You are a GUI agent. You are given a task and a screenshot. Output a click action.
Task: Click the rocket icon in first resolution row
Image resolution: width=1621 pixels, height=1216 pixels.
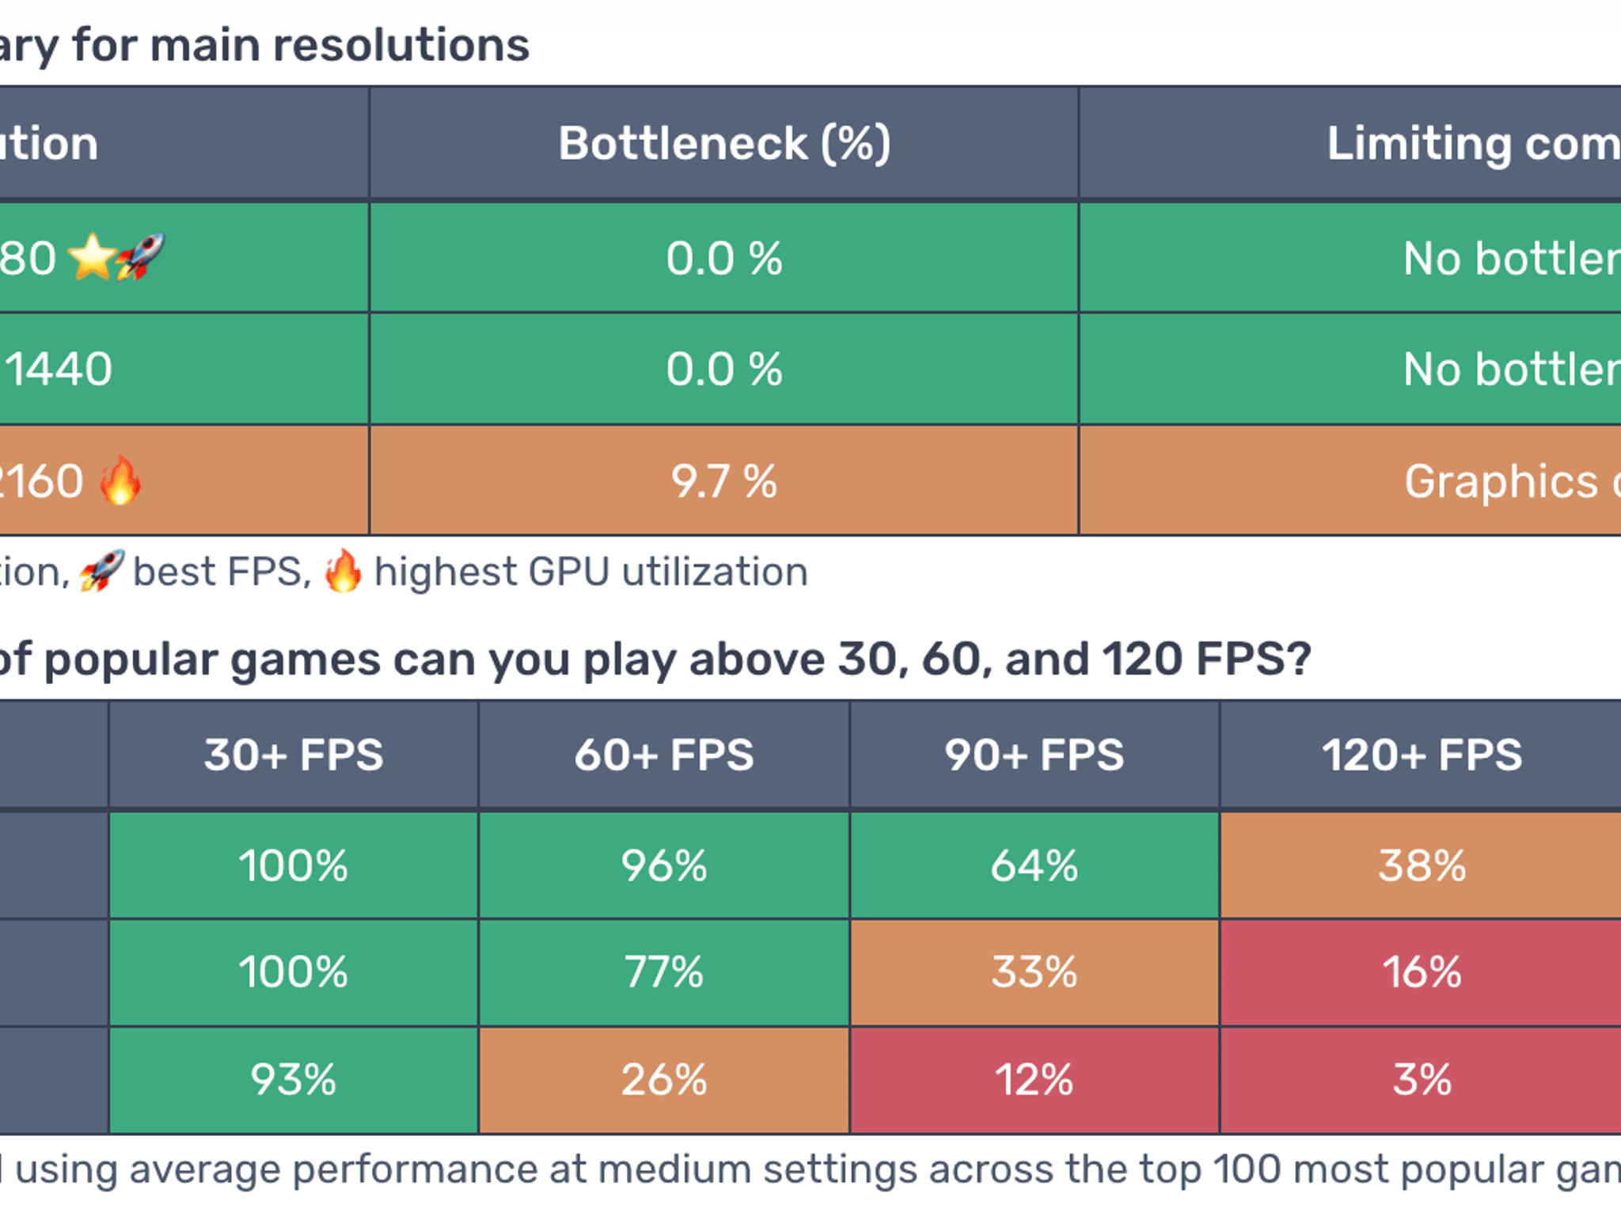coord(142,256)
